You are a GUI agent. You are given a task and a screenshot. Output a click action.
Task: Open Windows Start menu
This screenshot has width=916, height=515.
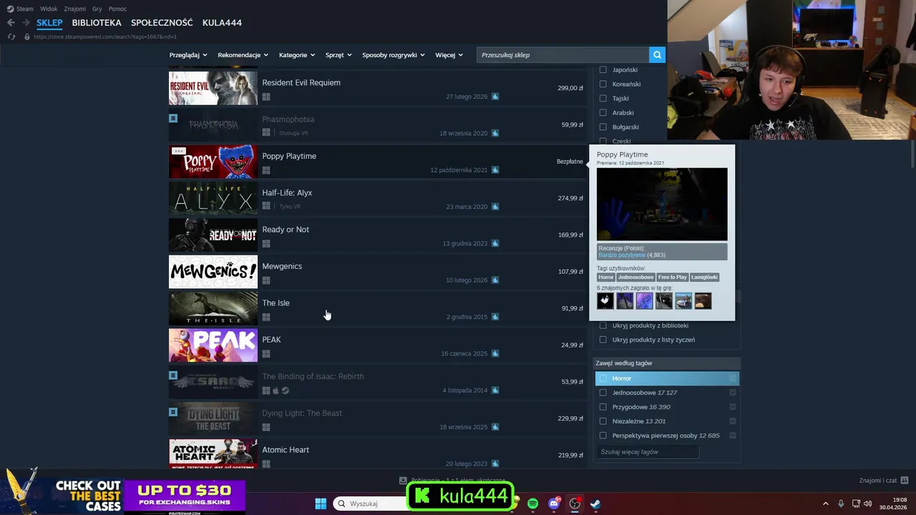click(x=321, y=504)
